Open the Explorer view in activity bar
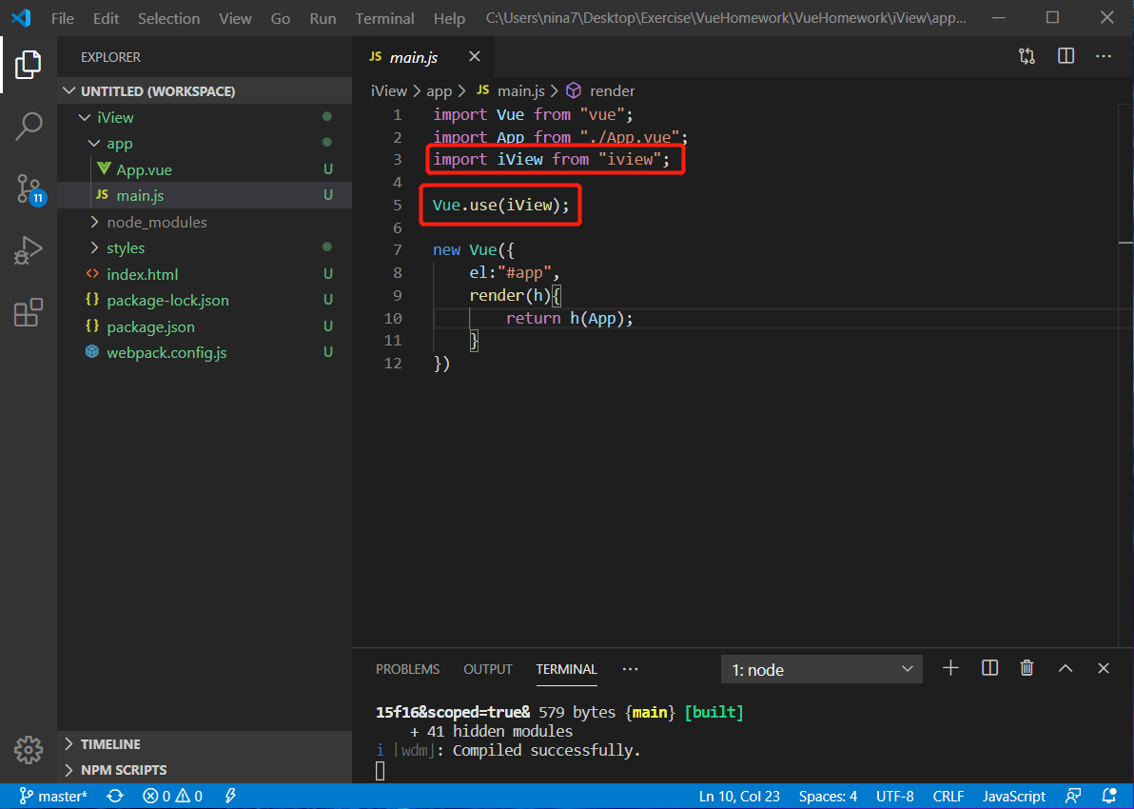This screenshot has height=809, width=1134. pyautogui.click(x=29, y=65)
